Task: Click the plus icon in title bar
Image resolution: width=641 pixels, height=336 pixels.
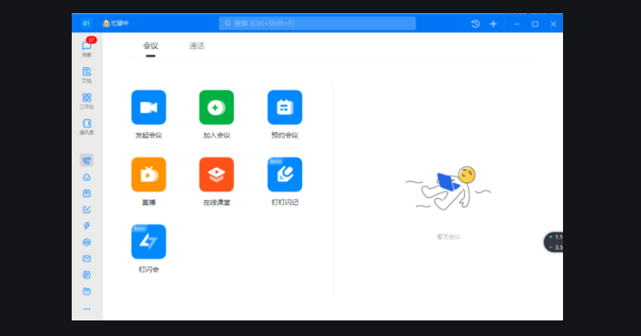Action: click(494, 23)
